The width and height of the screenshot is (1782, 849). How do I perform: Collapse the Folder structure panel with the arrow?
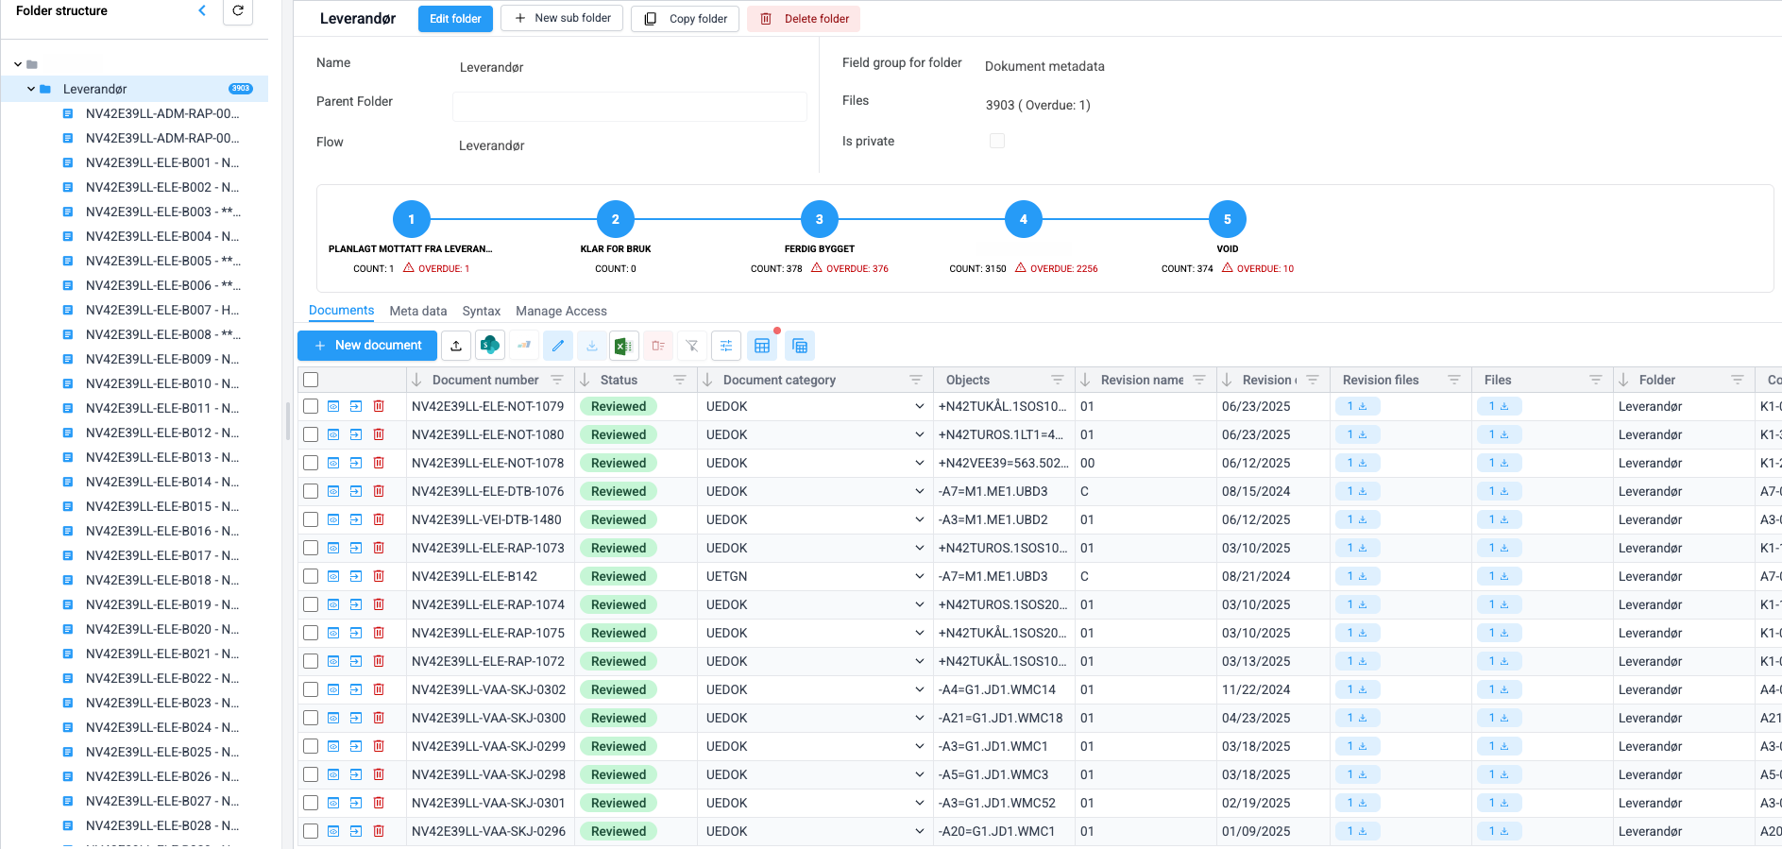202,10
